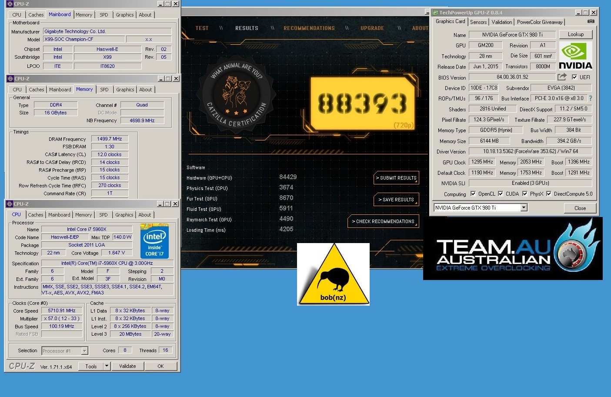Open the Tools dropdown arrow in CPU-Z
This screenshot has width=611, height=397.
(x=107, y=366)
